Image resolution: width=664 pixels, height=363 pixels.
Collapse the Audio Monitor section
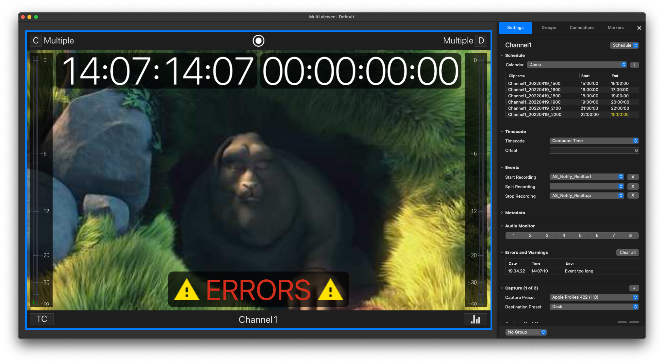(502, 226)
